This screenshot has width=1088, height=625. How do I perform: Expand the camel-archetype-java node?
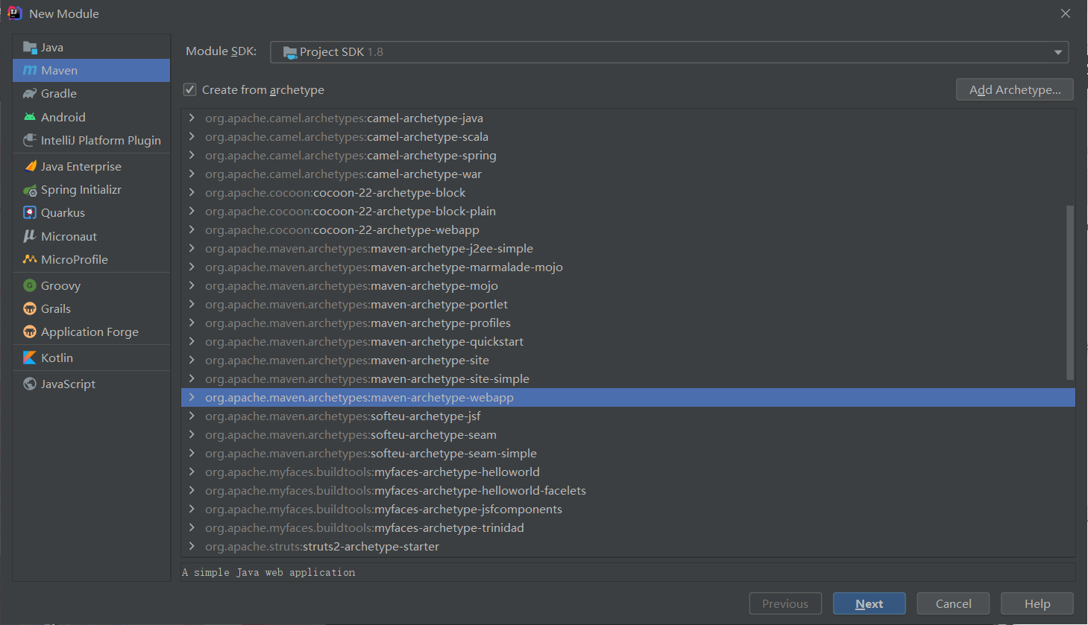[x=192, y=118]
